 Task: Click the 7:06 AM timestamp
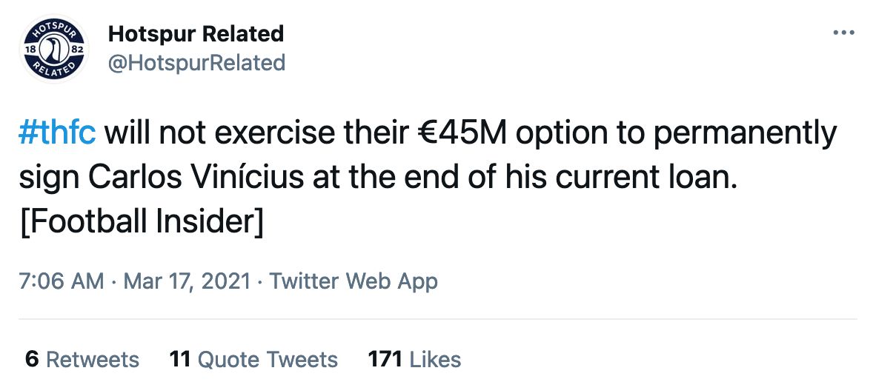[61, 281]
